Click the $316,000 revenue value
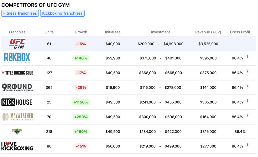The height and width of the screenshot is (157, 258). [208, 132]
